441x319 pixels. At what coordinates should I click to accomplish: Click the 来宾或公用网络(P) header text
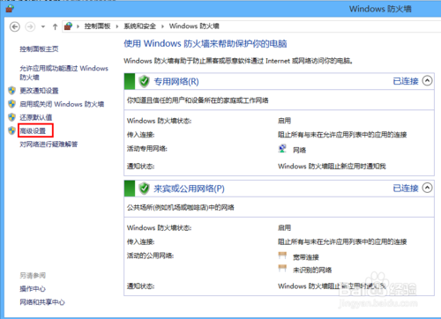(189, 189)
